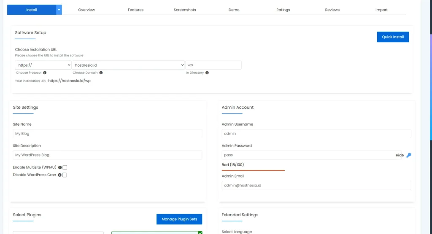Screen dimensions: 432x234
Task: Click the Admin Password field
Action: pyautogui.click(x=311, y=155)
